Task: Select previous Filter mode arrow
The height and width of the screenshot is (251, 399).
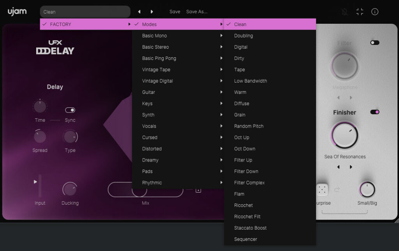Action: [339, 98]
